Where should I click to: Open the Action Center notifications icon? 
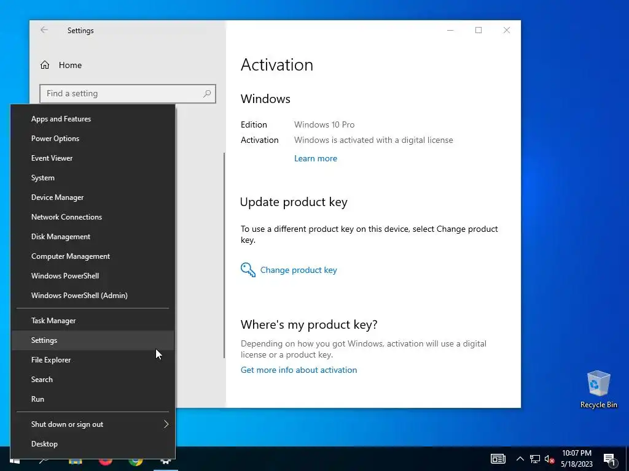tap(609, 460)
